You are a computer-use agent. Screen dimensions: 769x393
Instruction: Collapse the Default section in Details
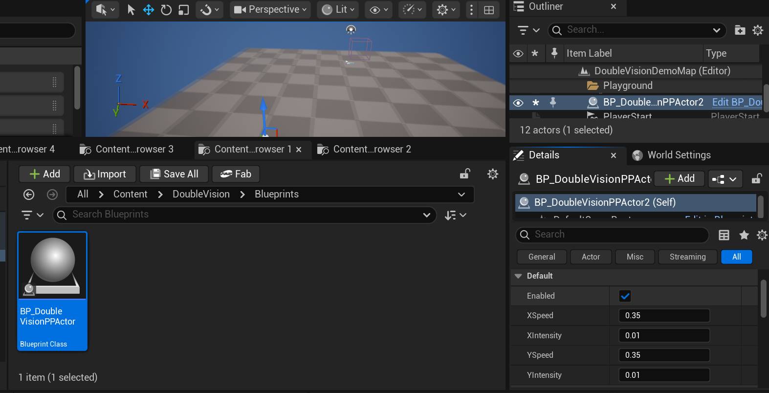(x=518, y=276)
